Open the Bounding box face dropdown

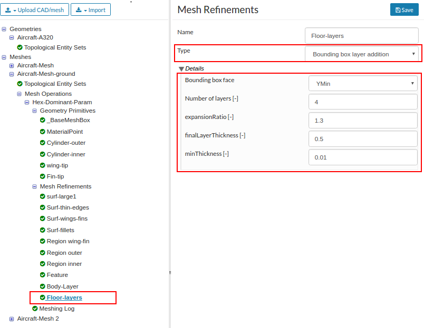click(x=363, y=83)
